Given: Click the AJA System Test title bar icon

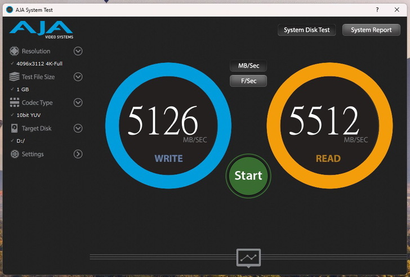Looking at the screenshot, I should pyautogui.click(x=10, y=10).
